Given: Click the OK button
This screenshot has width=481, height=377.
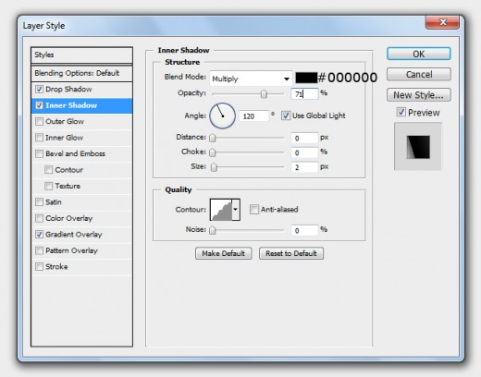Looking at the screenshot, I should (x=419, y=54).
